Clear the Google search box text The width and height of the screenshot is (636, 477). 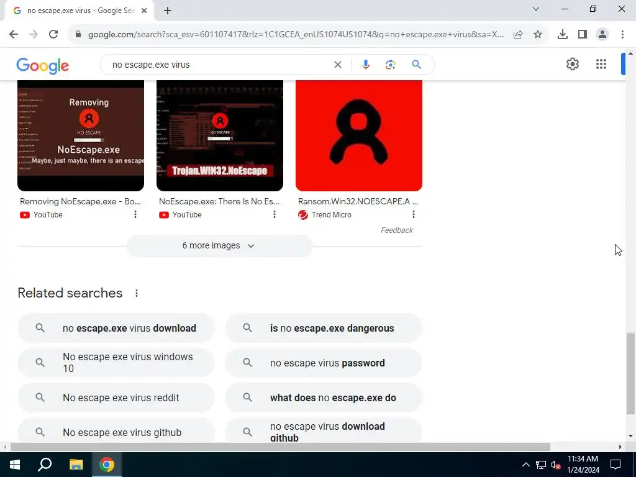point(337,65)
